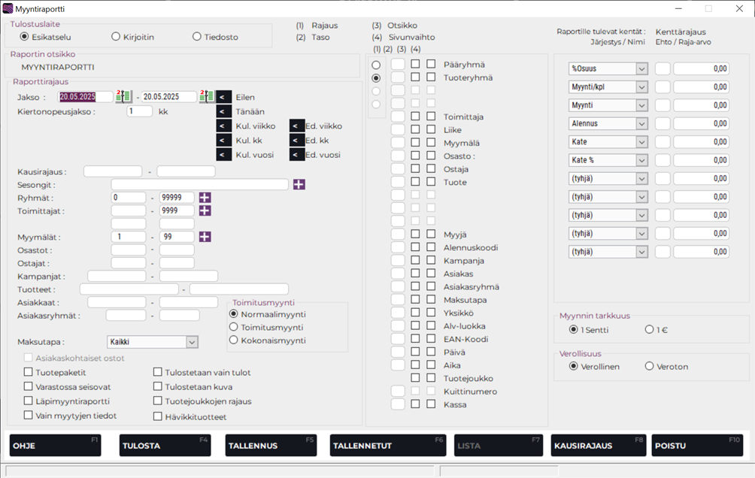Screen dimensions: 755x478
Task: Open the Kate % field dropdown
Action: click(641, 160)
